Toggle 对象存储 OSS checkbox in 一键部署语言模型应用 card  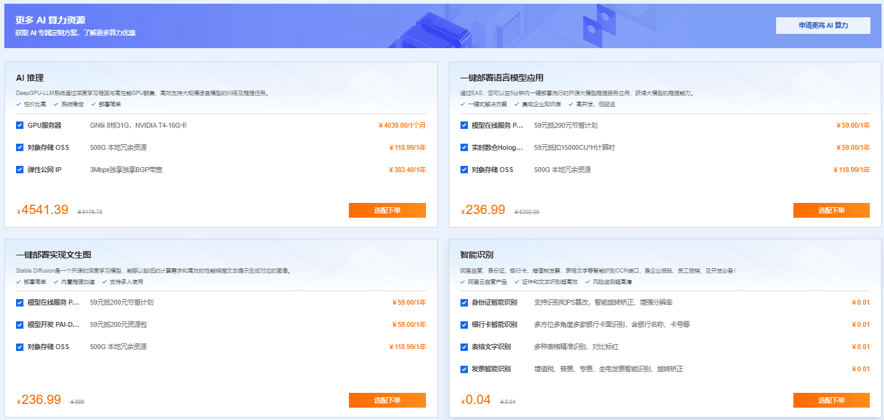click(464, 170)
